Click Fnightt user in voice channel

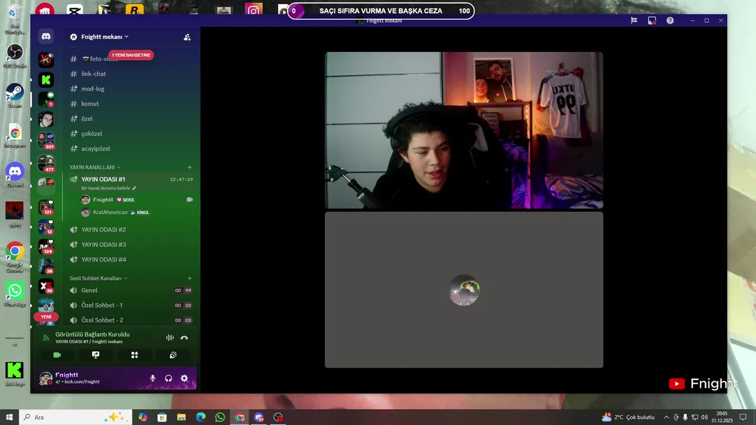tap(136, 200)
